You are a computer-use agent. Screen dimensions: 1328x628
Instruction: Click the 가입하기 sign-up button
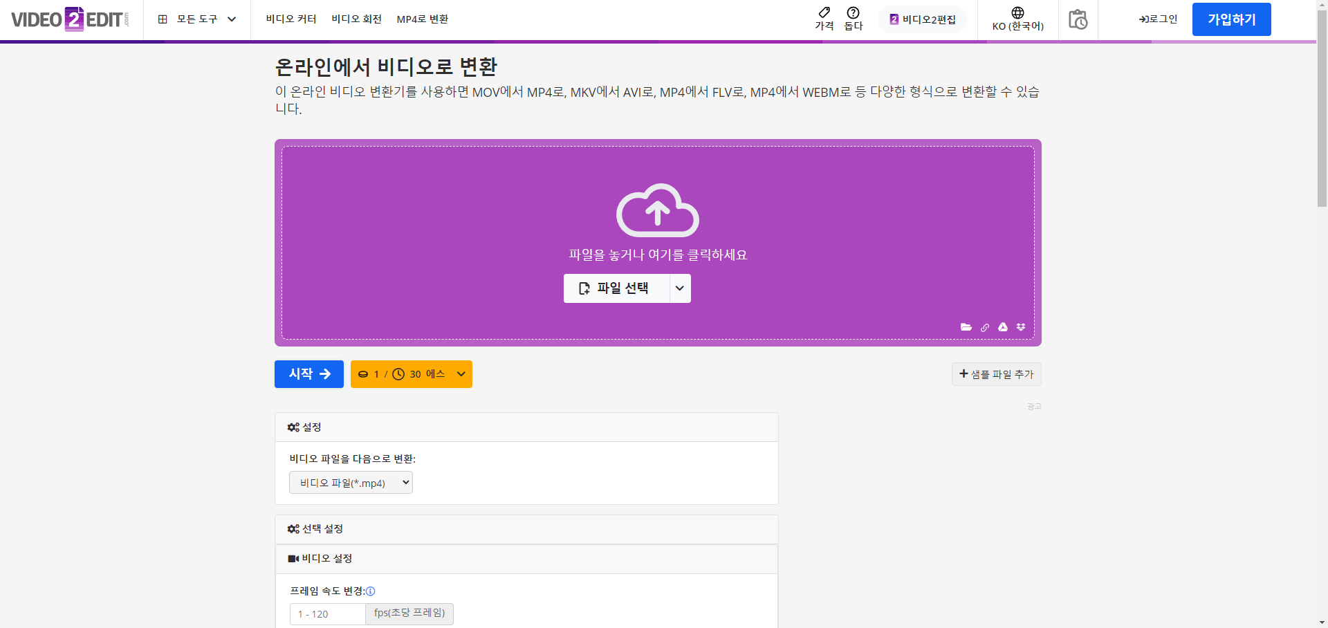pos(1231,19)
